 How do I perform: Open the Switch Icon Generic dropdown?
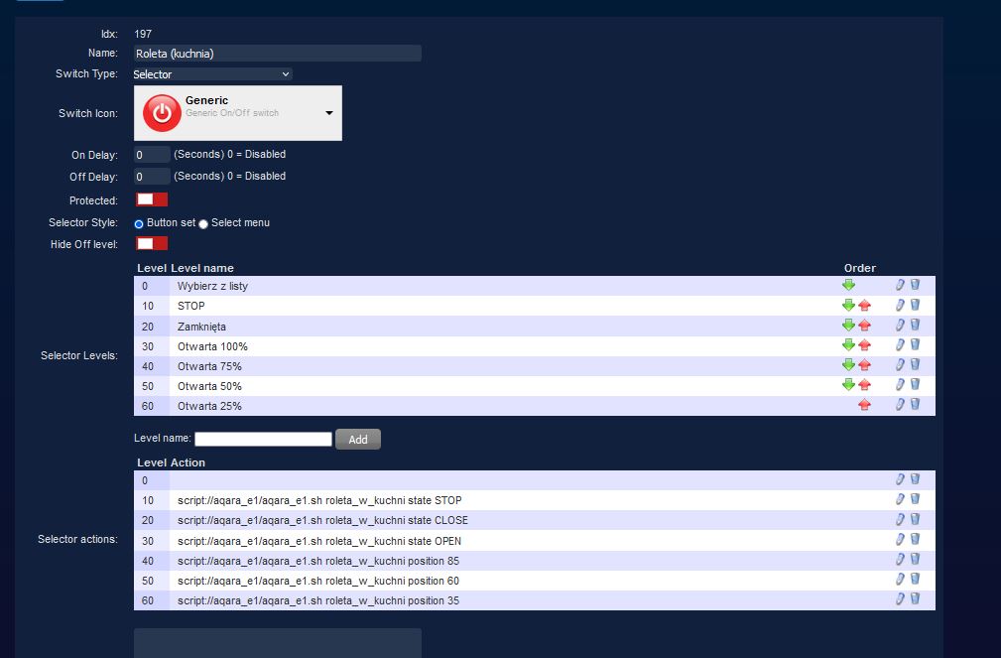click(238, 113)
